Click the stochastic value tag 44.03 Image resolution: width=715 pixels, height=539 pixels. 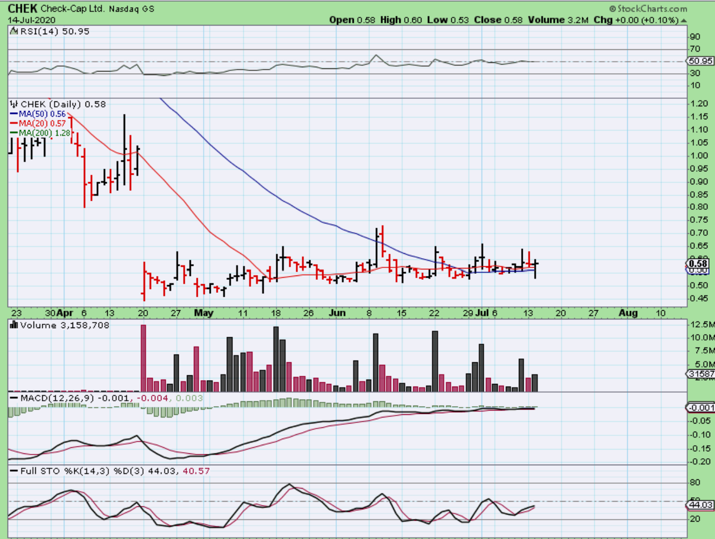click(x=700, y=505)
